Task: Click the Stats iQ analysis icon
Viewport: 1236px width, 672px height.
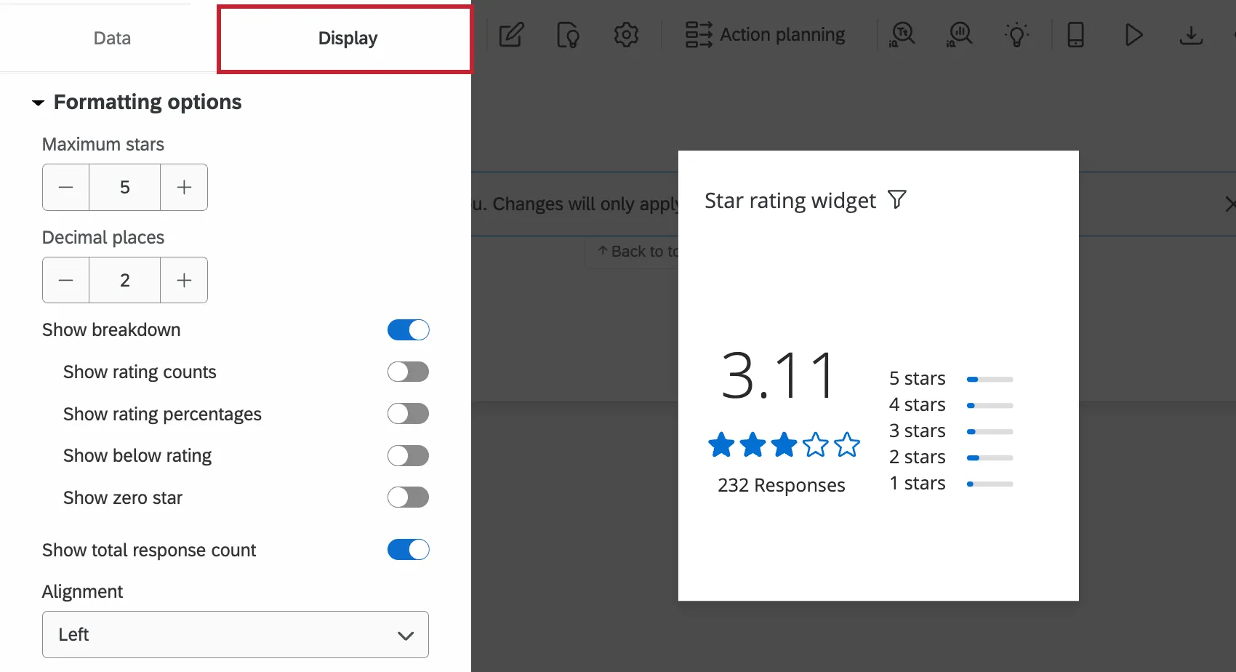Action: (958, 34)
